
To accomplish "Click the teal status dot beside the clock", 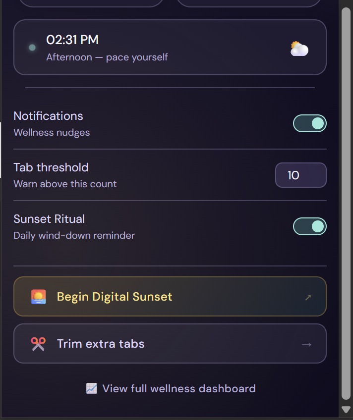I will point(32,48).
